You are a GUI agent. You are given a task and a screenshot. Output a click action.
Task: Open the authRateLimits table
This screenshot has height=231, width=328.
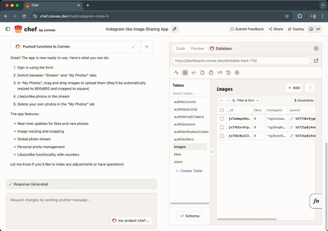[186, 109]
